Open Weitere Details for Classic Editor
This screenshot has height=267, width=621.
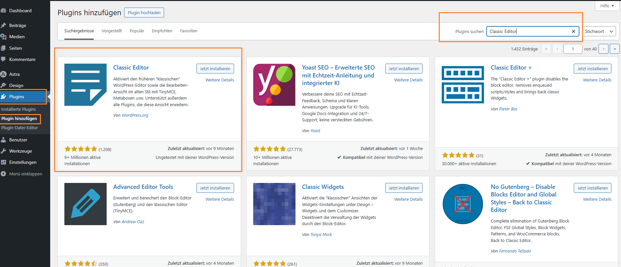coord(220,80)
